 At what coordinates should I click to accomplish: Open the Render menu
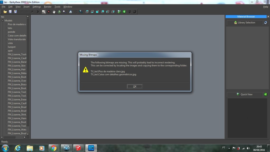click(x=47, y=7)
